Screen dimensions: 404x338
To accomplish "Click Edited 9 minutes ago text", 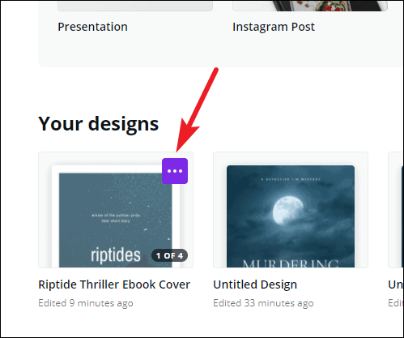I will (x=86, y=303).
